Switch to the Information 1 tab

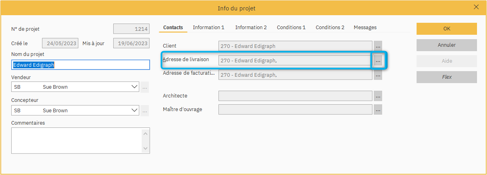pyautogui.click(x=208, y=28)
